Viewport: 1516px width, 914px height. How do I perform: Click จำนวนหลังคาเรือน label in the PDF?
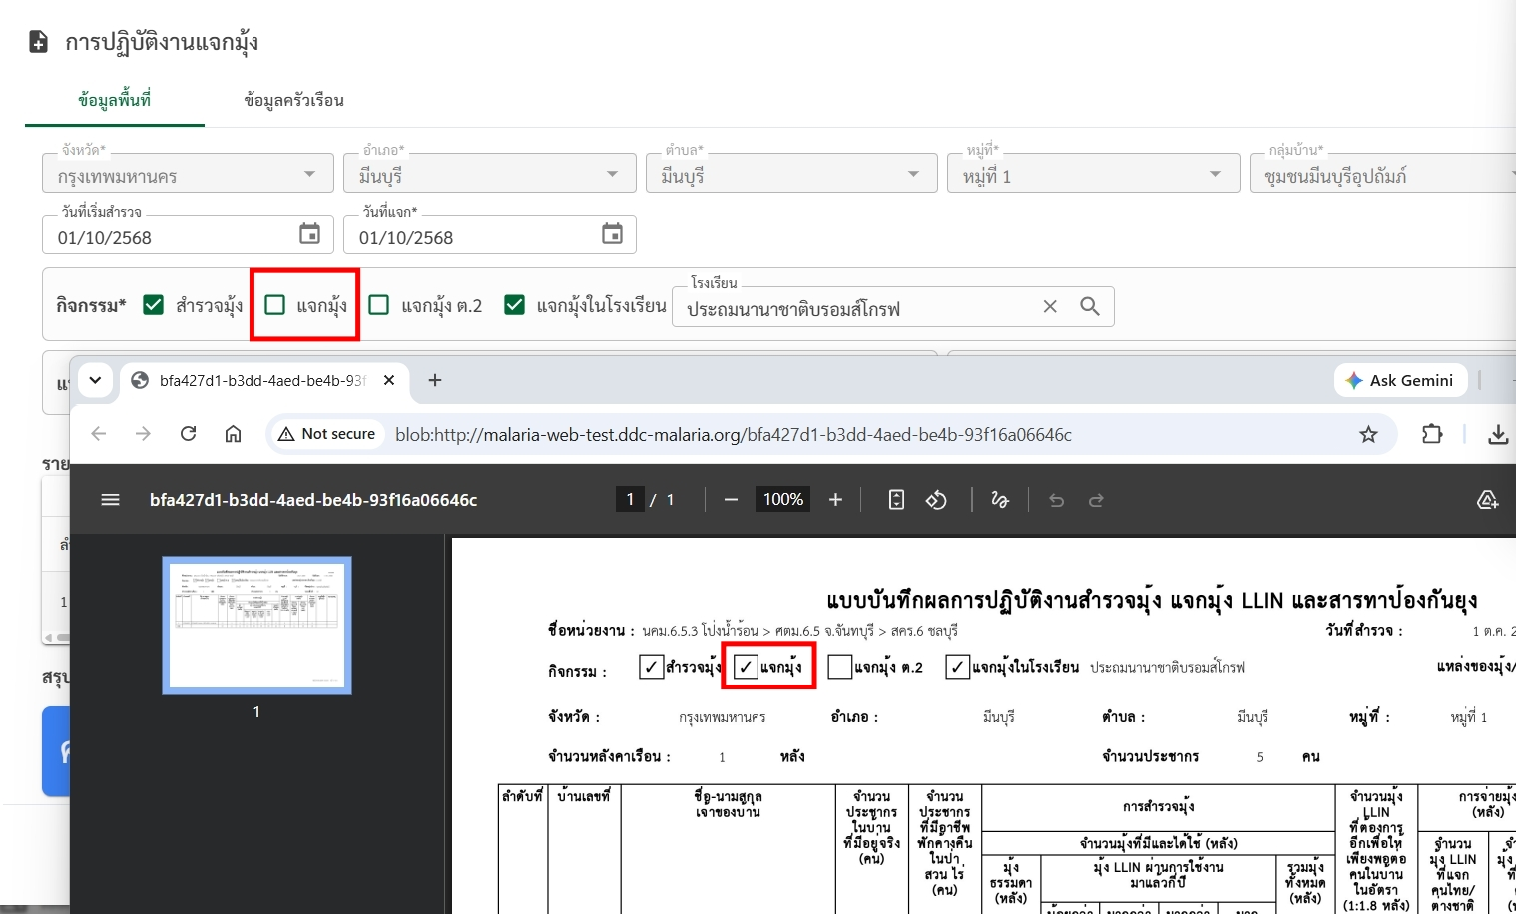609,756
